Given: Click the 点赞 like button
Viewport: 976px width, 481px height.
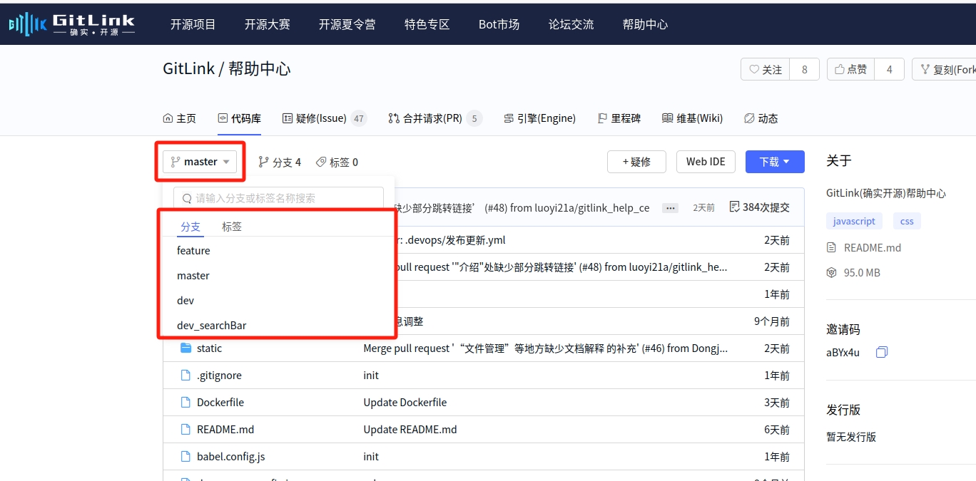Looking at the screenshot, I should pos(851,69).
